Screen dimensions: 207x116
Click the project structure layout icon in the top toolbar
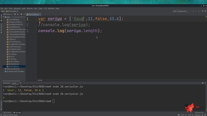coord(202,11)
